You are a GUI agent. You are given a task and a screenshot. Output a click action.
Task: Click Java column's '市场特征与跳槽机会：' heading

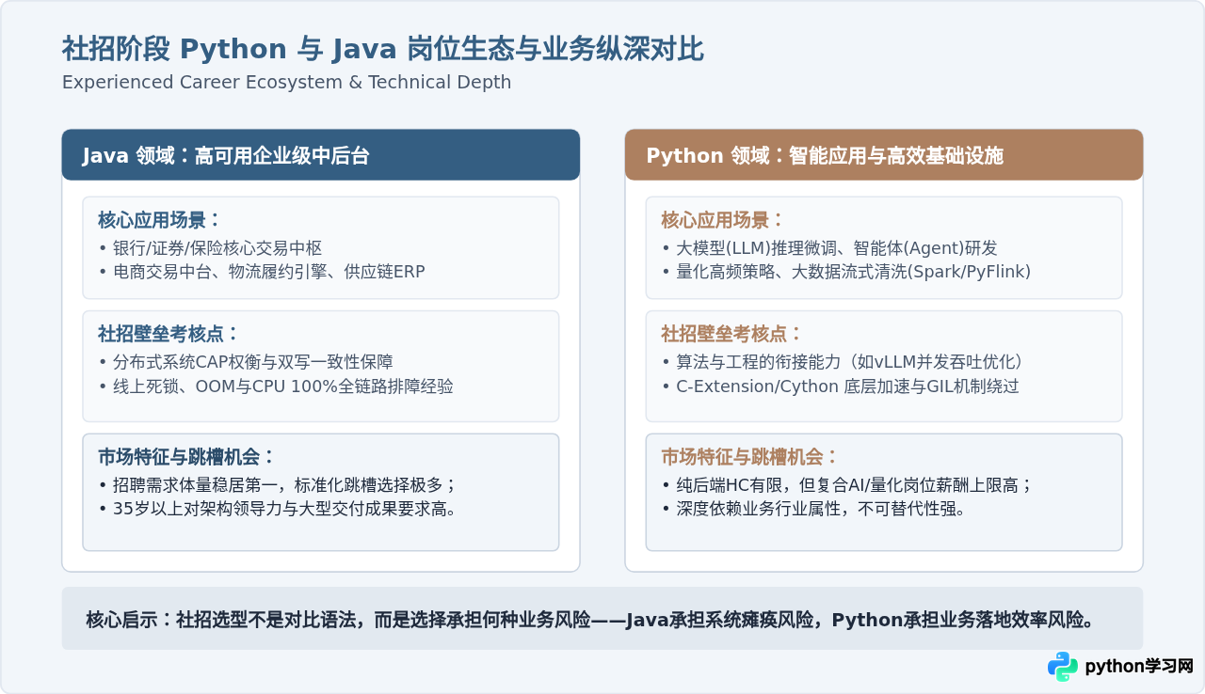point(186,457)
